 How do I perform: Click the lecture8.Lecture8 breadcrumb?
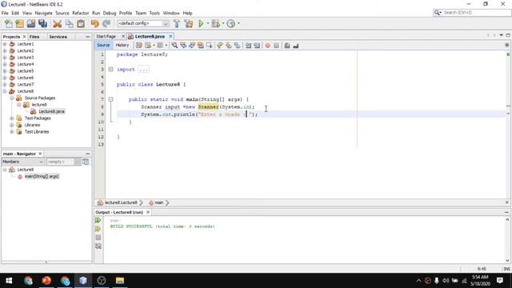pos(121,202)
